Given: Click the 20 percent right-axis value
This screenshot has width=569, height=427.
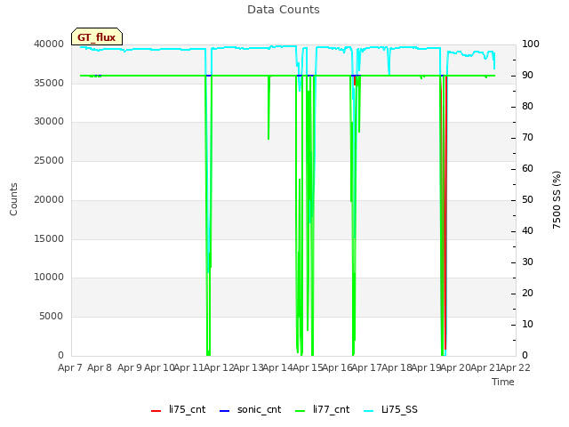Looking at the screenshot, I should [527, 293].
